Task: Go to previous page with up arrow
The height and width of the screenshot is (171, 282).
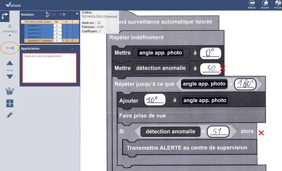Action: point(10,63)
